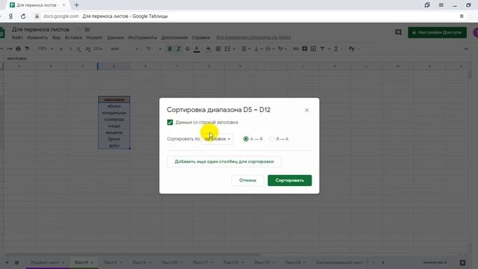Click the percent format icon
The width and height of the screenshot is (478, 269).
pyautogui.click(x=70, y=49)
